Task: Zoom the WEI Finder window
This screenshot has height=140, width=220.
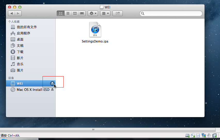Action: pyautogui.click(x=20, y=7)
